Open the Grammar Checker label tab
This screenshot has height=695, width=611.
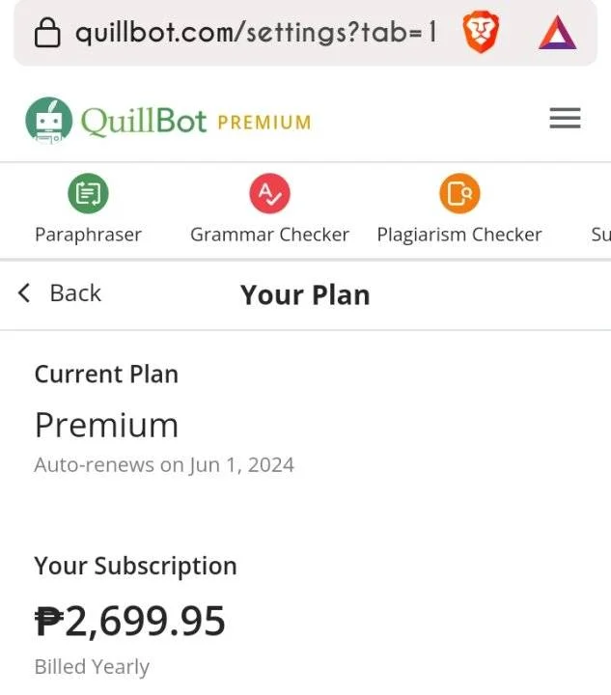tap(270, 235)
